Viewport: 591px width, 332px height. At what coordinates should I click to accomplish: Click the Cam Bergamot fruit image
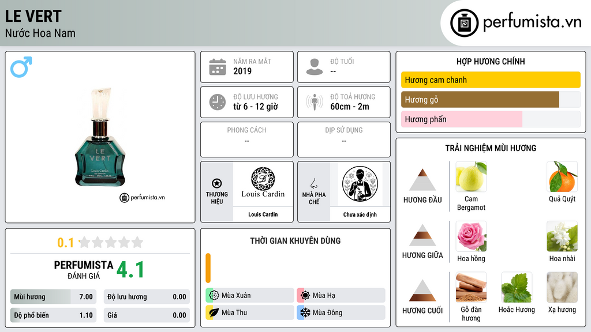point(471,176)
